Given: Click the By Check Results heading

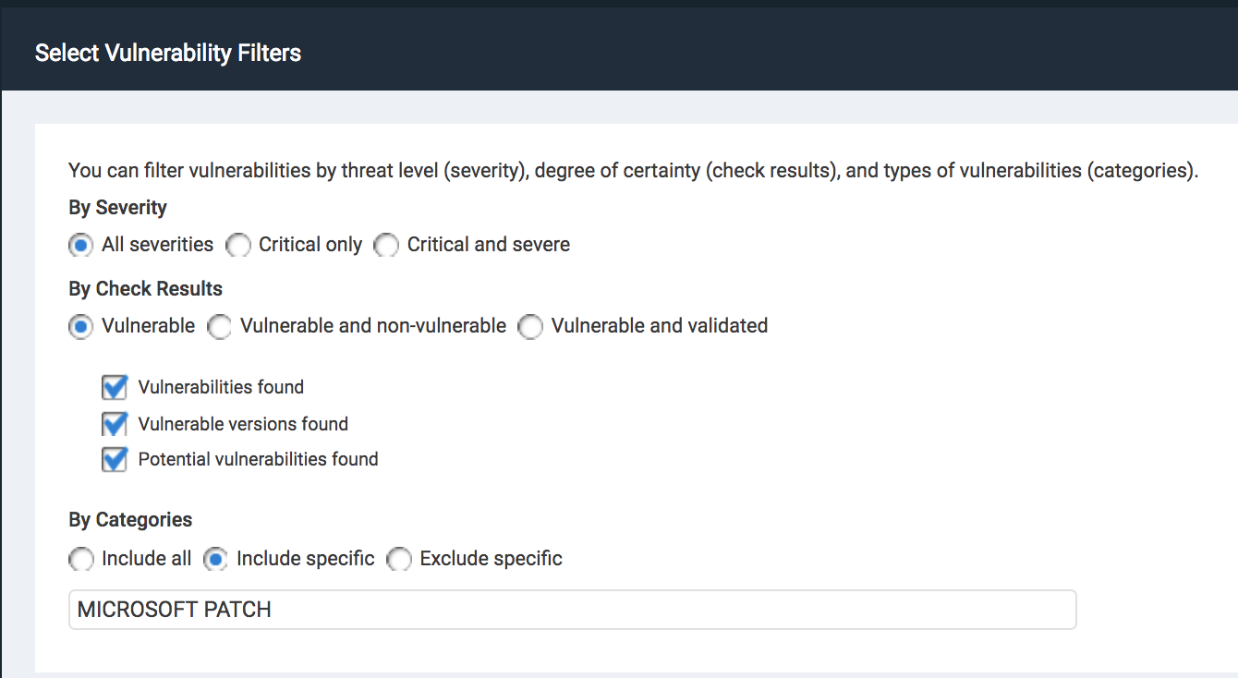Looking at the screenshot, I should 145,289.
